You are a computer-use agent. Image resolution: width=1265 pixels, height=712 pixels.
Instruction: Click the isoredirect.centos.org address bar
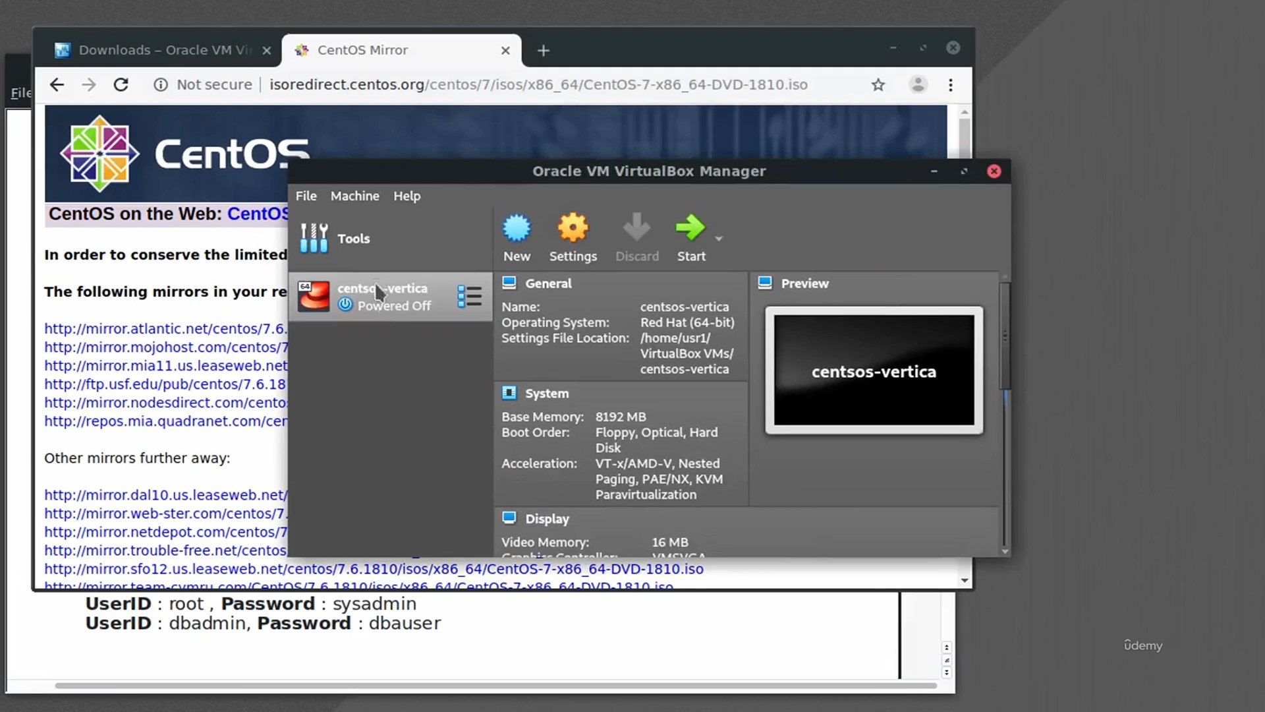[538, 84]
